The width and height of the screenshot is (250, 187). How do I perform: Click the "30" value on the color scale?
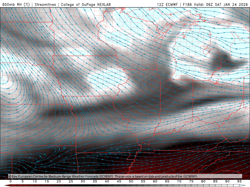pyautogui.click(x=83, y=181)
